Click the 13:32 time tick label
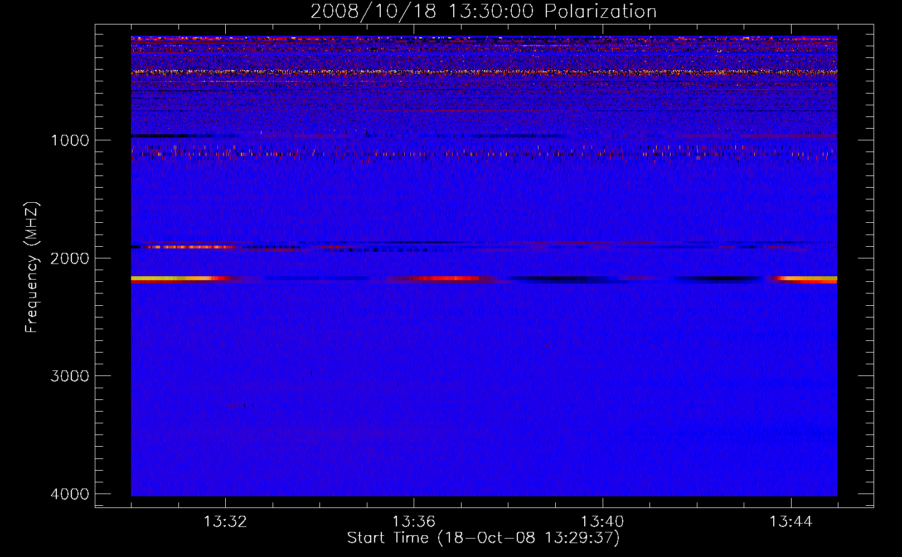The width and height of the screenshot is (902, 557). point(225,522)
